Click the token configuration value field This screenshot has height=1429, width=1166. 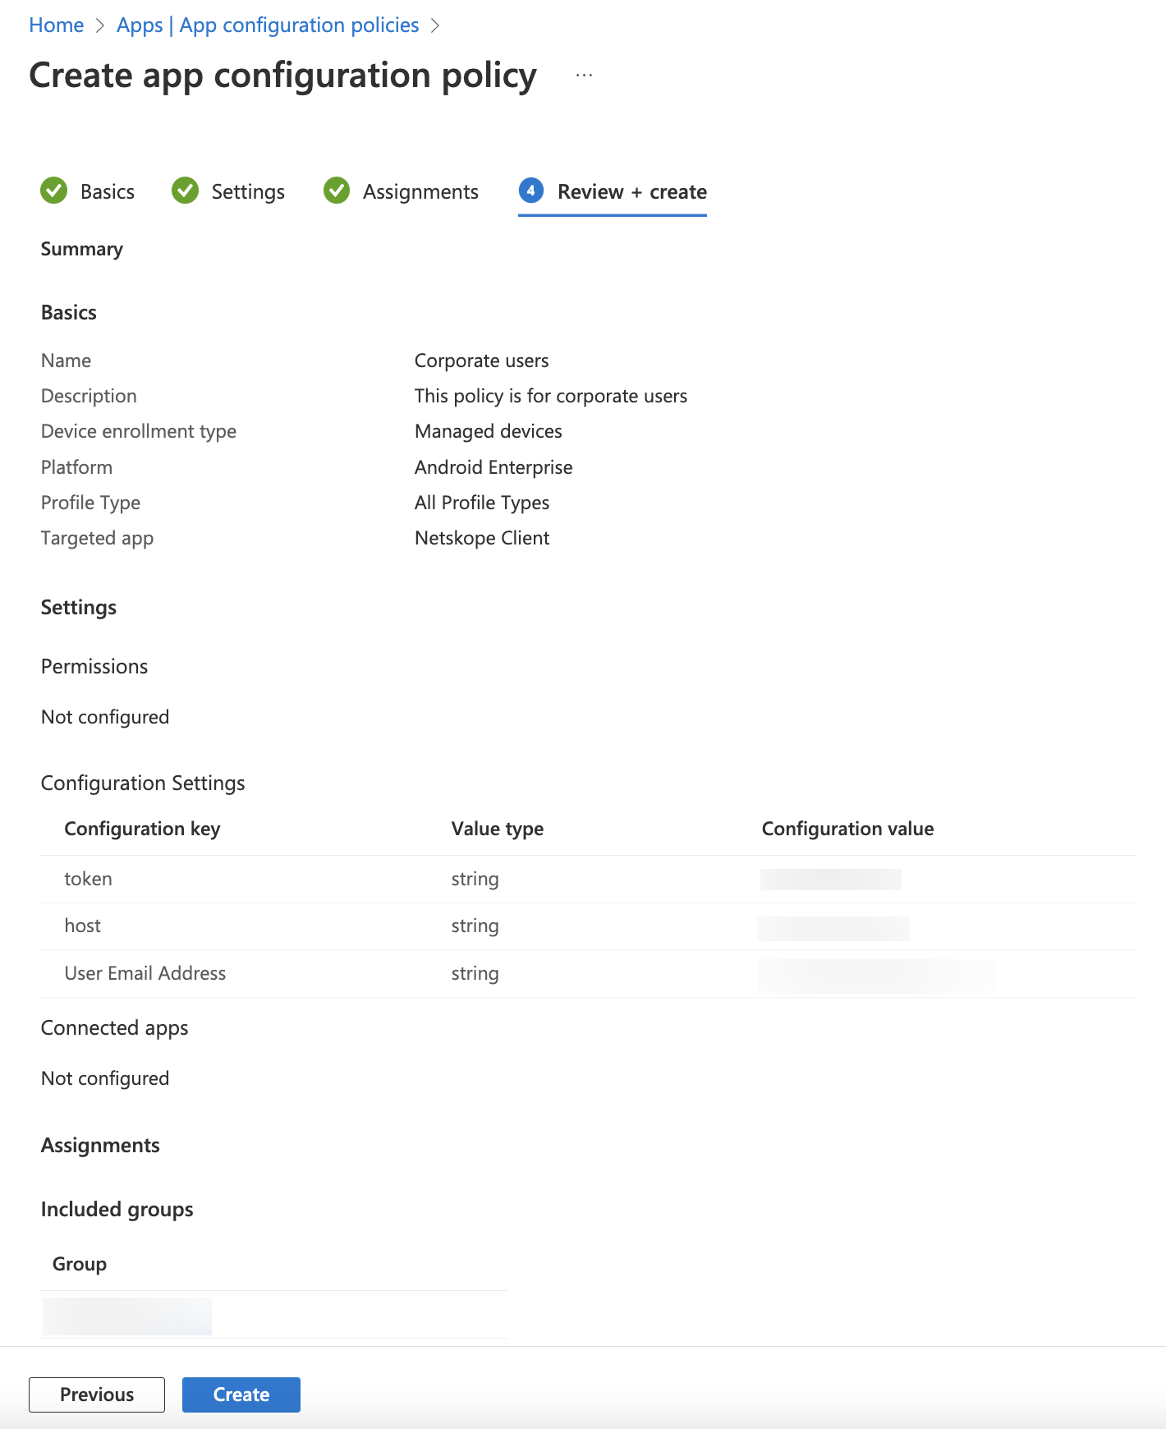pos(830,880)
